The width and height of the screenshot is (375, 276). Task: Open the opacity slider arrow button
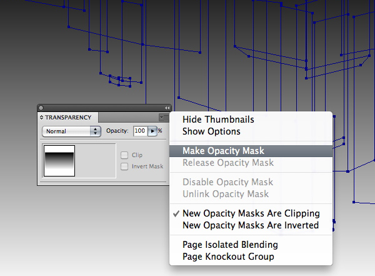(x=152, y=131)
